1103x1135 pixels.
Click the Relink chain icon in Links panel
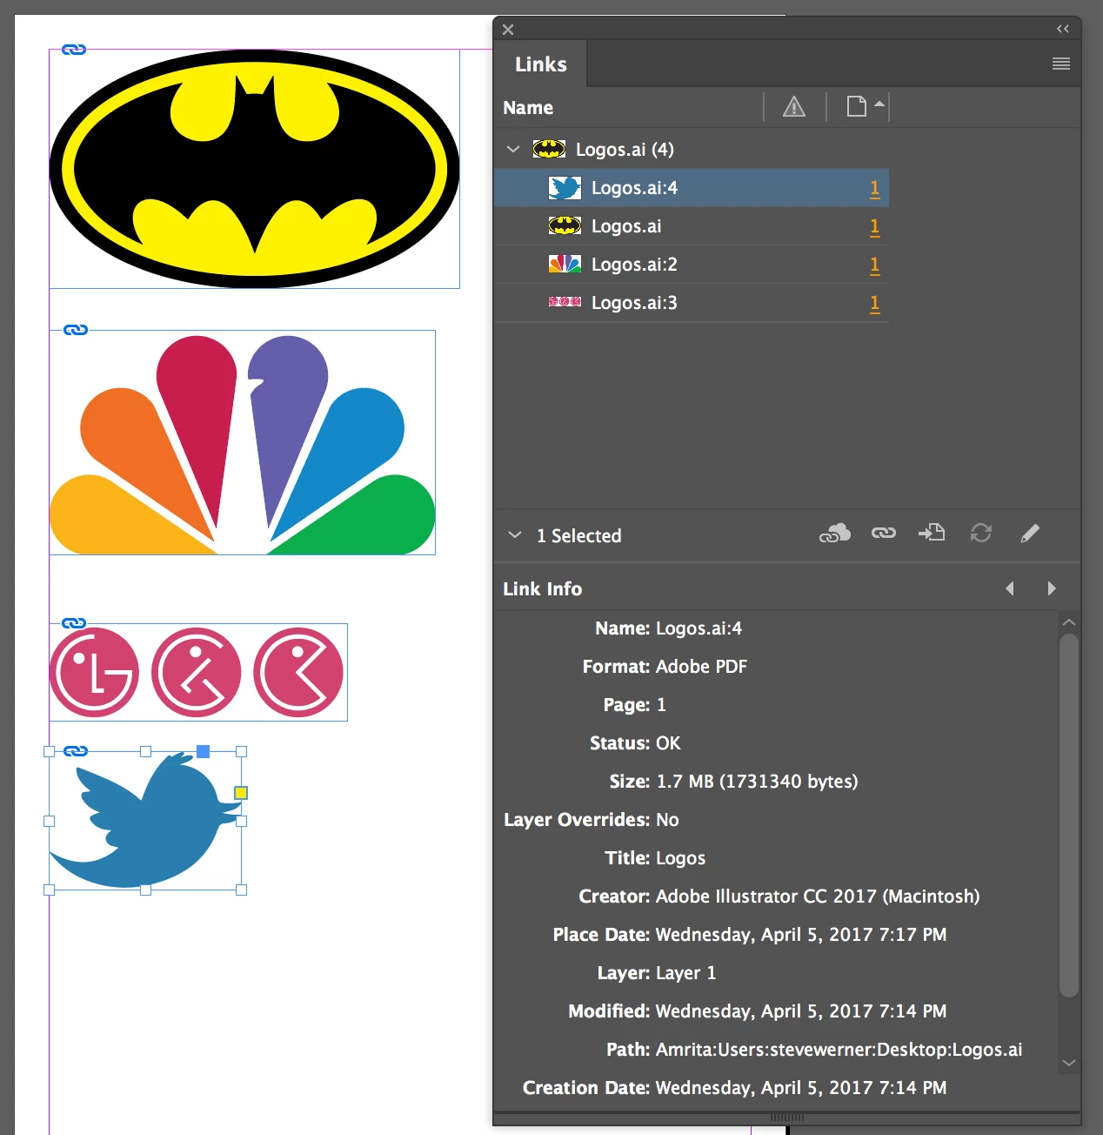[x=884, y=534]
